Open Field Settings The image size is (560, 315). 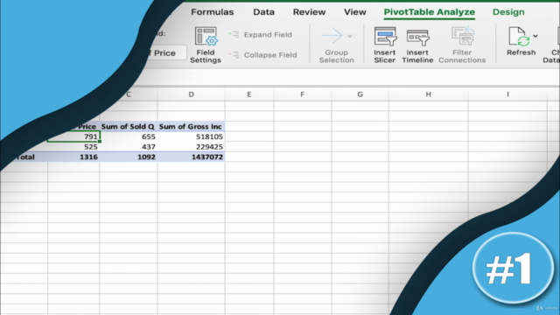[x=206, y=45]
